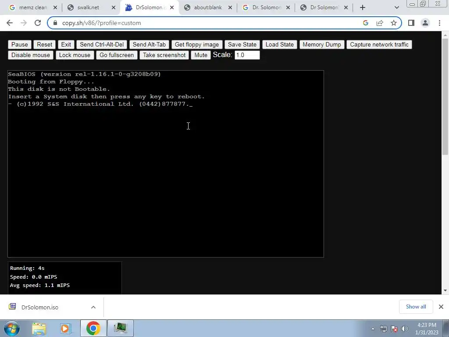Bookmark this page with the star icon
The width and height of the screenshot is (449, 337).
[394, 23]
